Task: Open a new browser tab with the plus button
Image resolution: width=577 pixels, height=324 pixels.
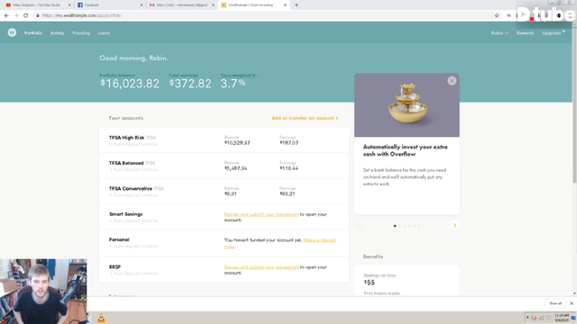Action: [x=297, y=5]
